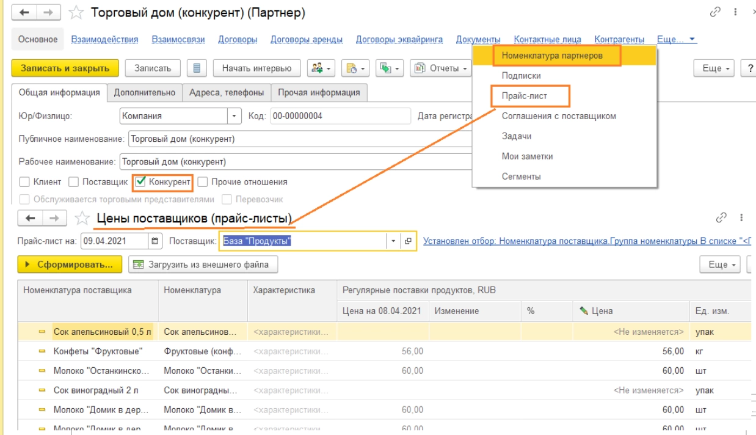
Task: Expand the Юр/Физлицо dropdown
Action: 234,115
